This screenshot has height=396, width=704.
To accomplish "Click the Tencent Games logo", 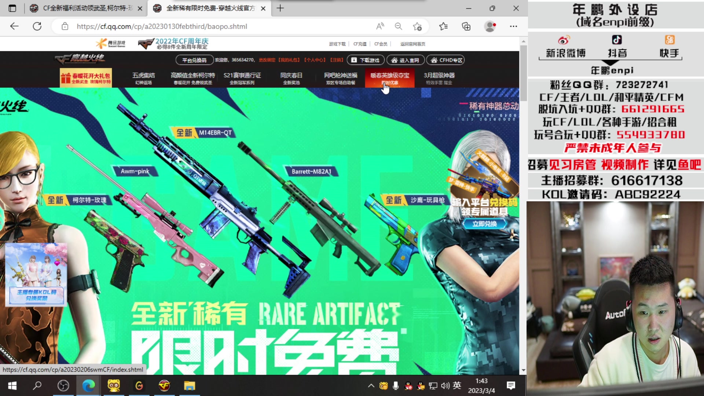I will (110, 44).
